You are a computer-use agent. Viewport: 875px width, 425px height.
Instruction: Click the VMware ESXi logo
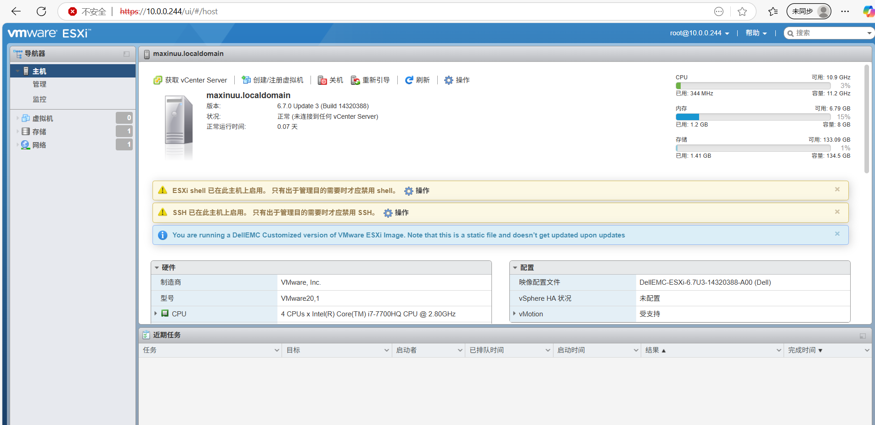49,33
